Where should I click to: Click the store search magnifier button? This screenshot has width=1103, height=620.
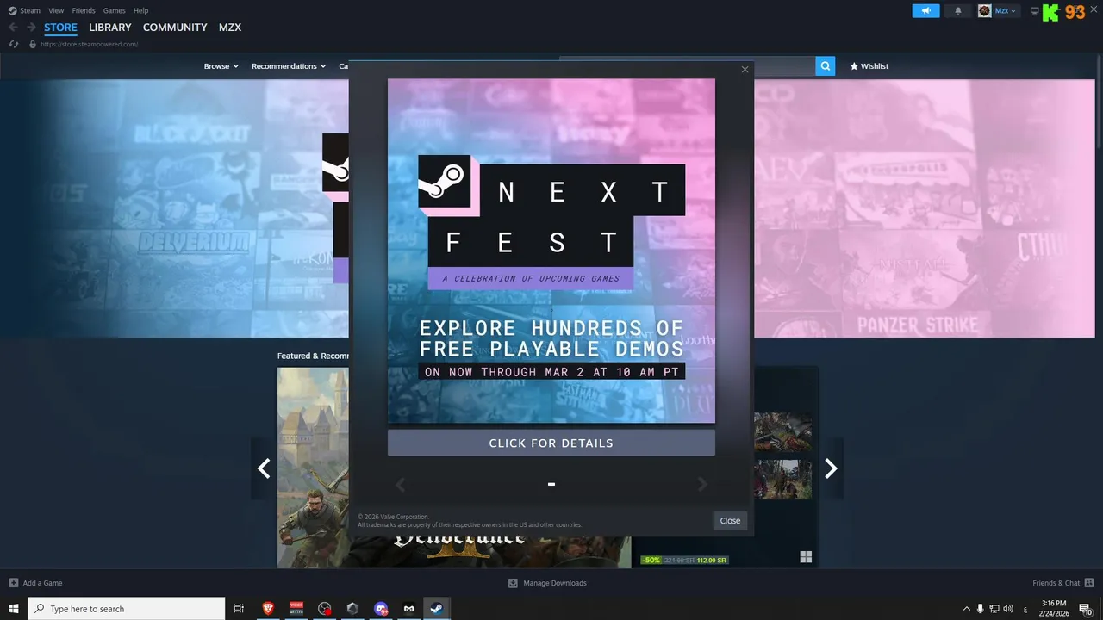click(x=826, y=66)
